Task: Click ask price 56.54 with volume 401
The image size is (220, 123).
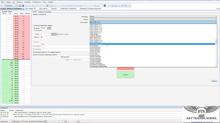Action: point(16,54)
